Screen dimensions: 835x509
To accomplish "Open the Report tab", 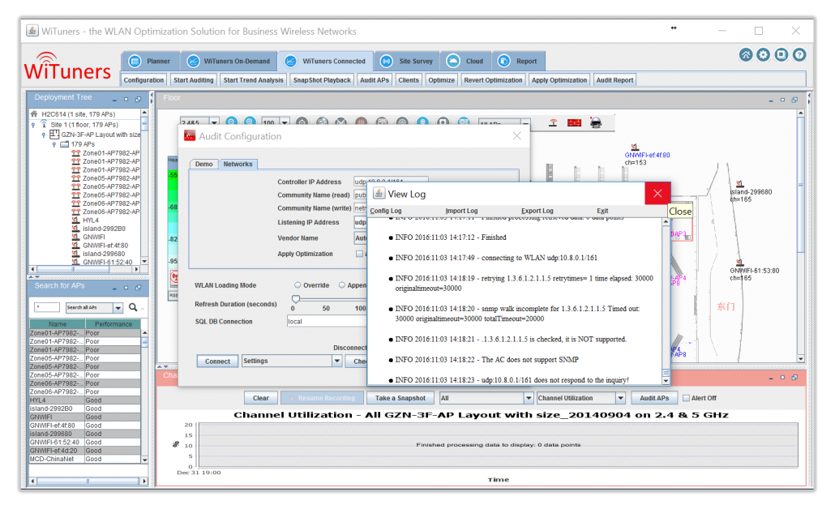I will (518, 62).
